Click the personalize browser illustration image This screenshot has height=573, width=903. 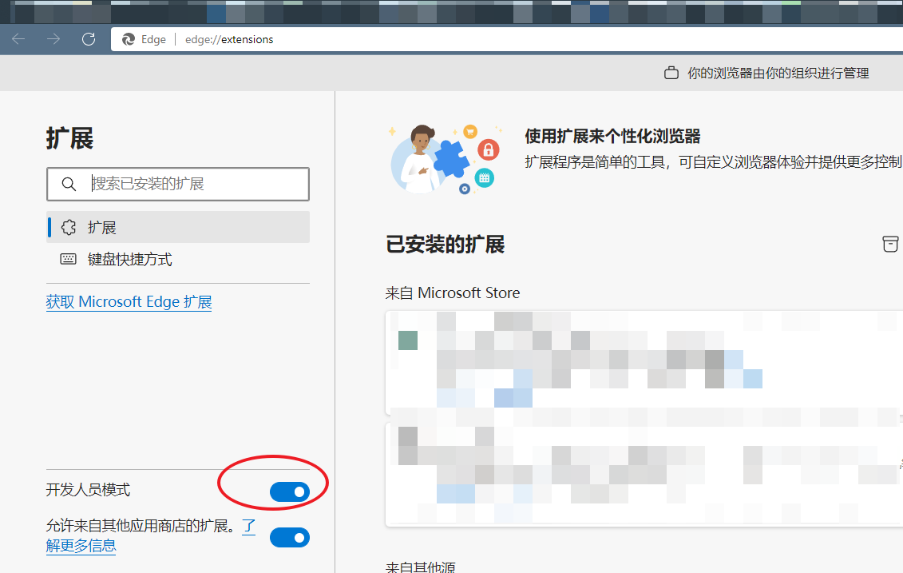point(445,159)
